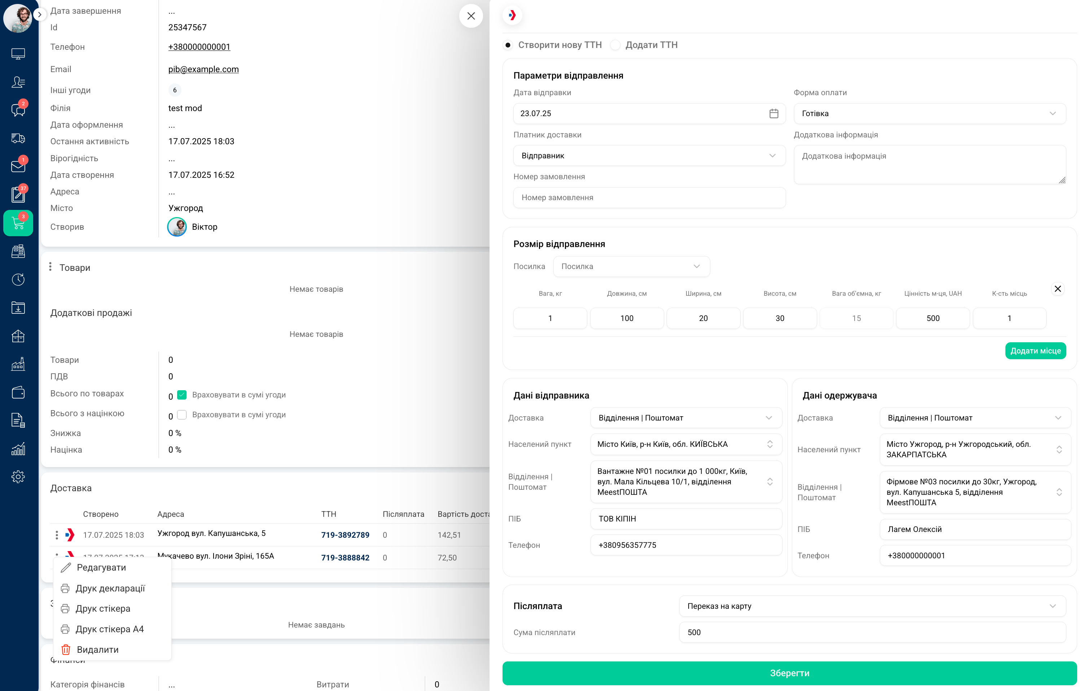Click the Інші угоди count badge 6
Viewport: 1088px width, 691px height.
coord(175,90)
